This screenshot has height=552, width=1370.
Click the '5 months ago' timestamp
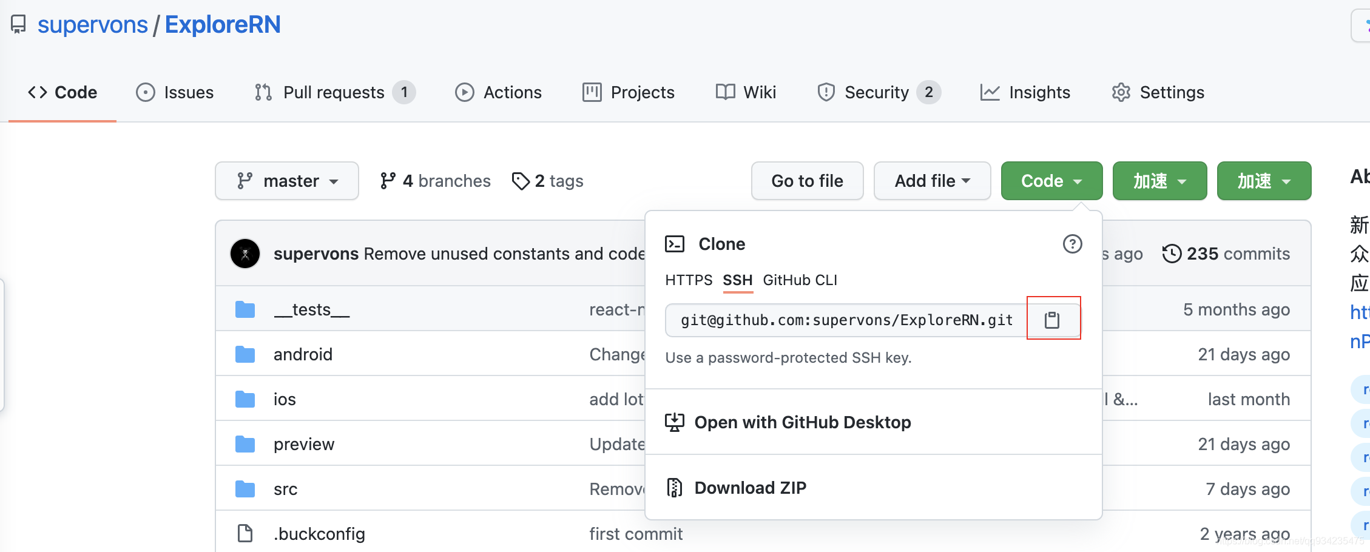tap(1237, 309)
